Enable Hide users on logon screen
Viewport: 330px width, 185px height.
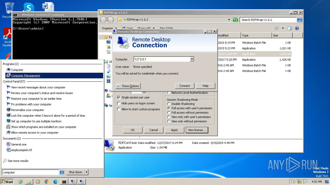tap(119, 103)
